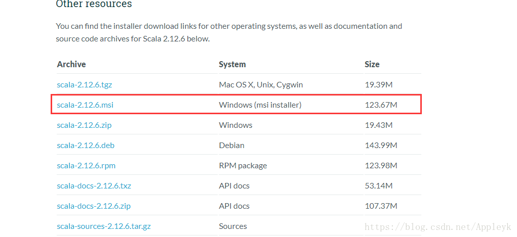Click the 143.99M size value
Viewport: 517px width, 237px height.
click(381, 146)
